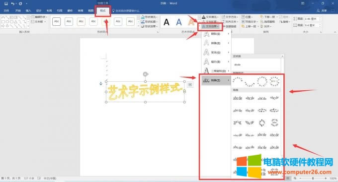Open the 插入 Insert ribbon tab

(x=28, y=10)
